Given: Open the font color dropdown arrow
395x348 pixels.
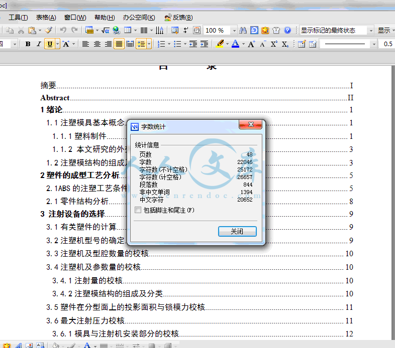Looking at the screenshot, I should click(243, 44).
